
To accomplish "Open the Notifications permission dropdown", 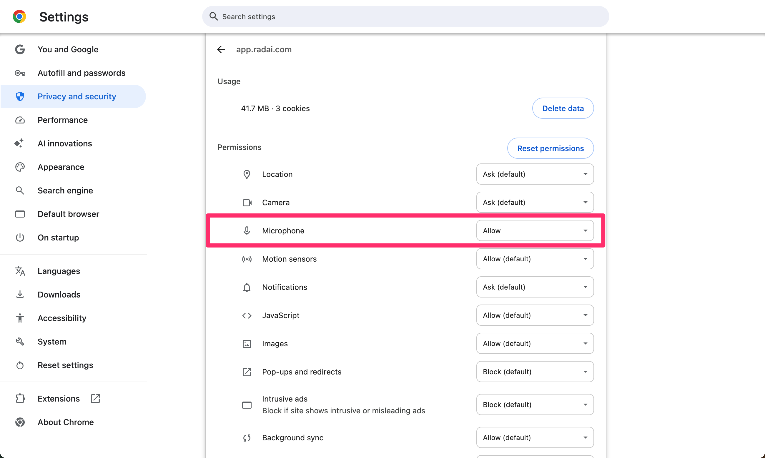I will [x=535, y=287].
